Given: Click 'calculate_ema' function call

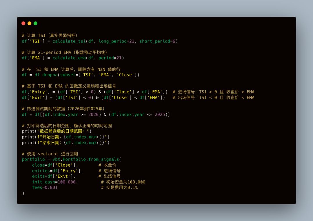Looking at the screenshot, I should [69, 58].
